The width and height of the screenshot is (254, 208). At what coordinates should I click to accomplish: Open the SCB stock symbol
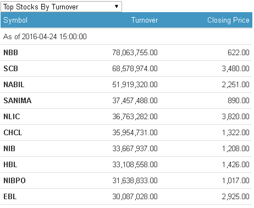tap(10, 68)
